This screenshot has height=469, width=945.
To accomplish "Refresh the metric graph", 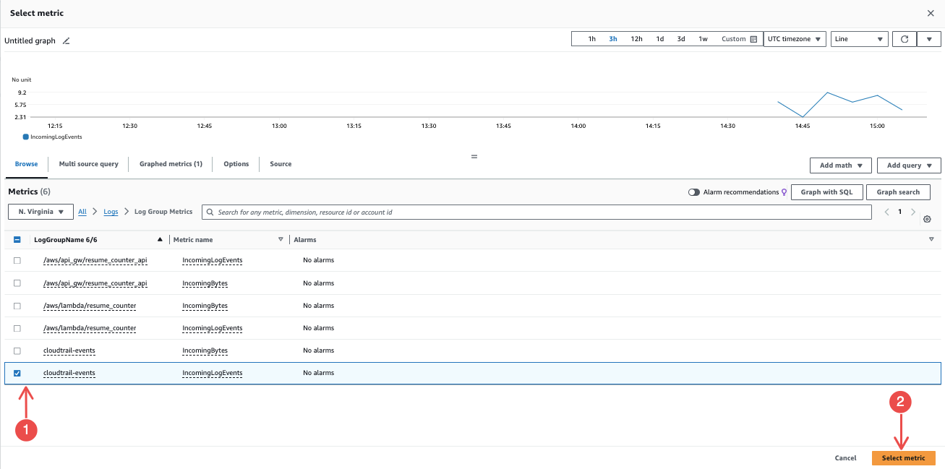I will coord(904,38).
